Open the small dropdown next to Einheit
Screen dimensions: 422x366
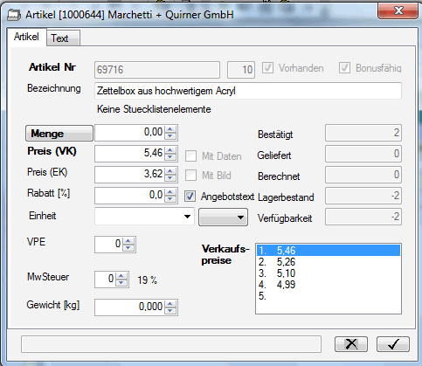223,217
